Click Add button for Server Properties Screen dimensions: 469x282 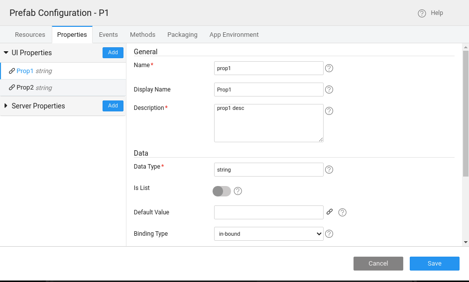tap(113, 106)
